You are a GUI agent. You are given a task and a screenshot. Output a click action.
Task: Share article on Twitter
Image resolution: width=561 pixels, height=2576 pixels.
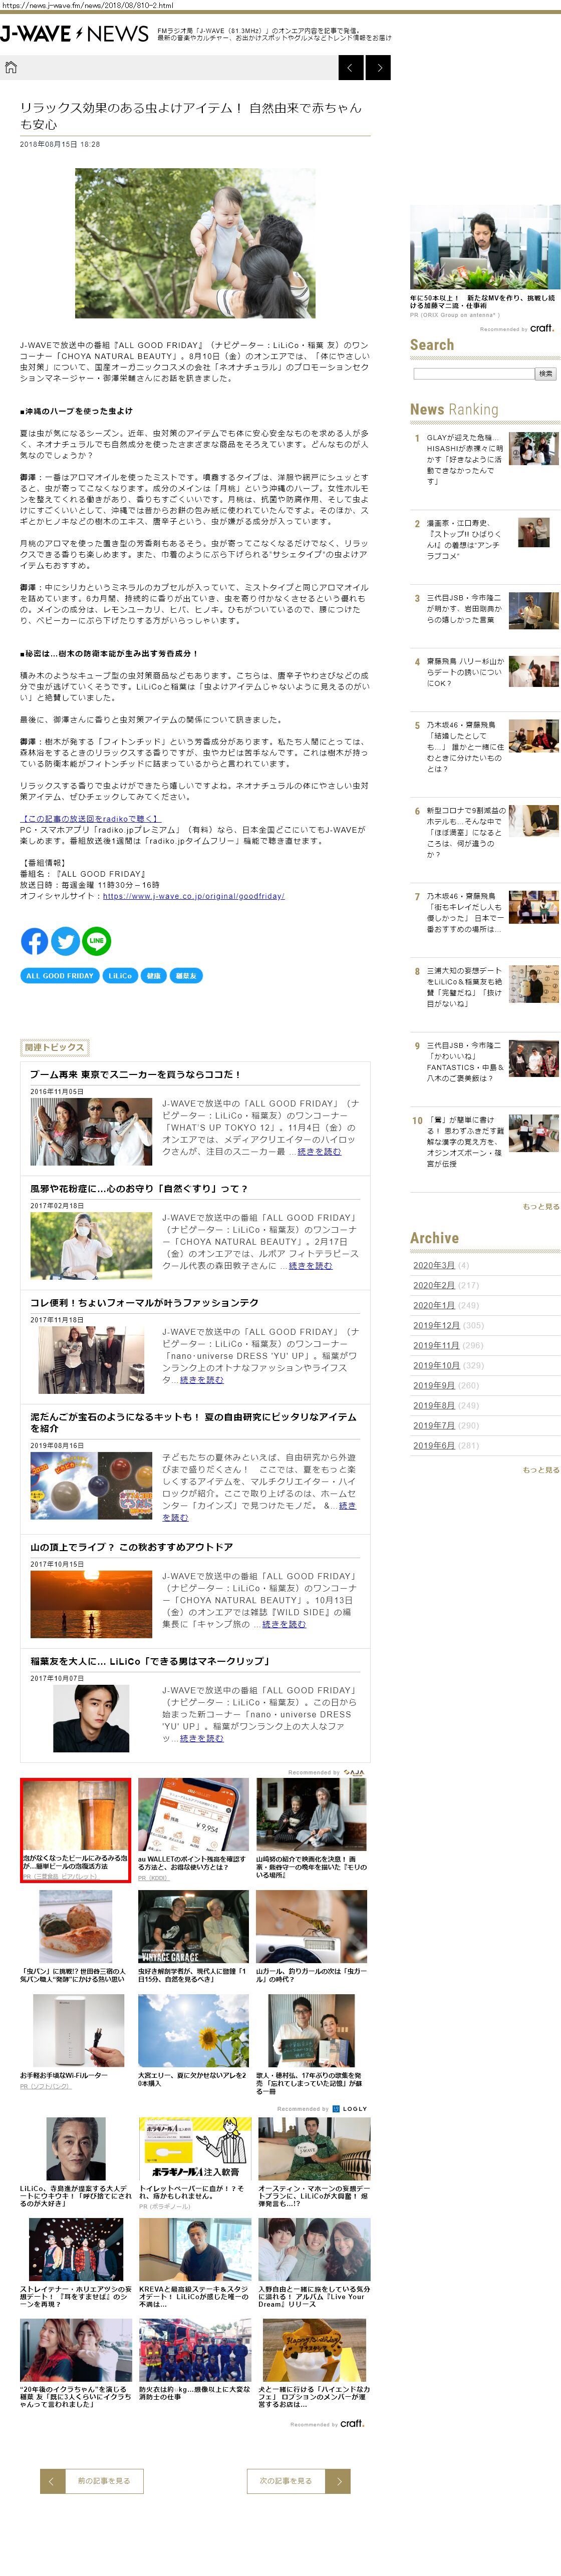[x=65, y=940]
